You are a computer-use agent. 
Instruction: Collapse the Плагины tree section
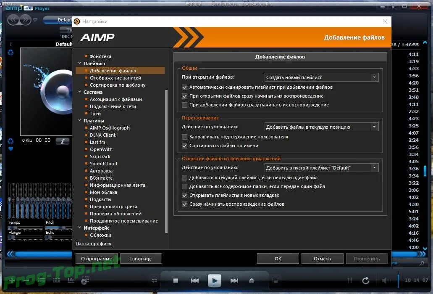(79, 121)
